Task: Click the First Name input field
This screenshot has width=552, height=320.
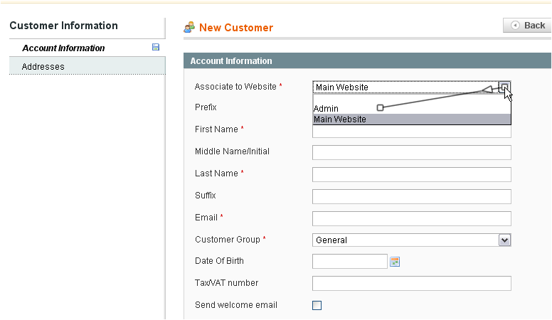Action: [412, 132]
